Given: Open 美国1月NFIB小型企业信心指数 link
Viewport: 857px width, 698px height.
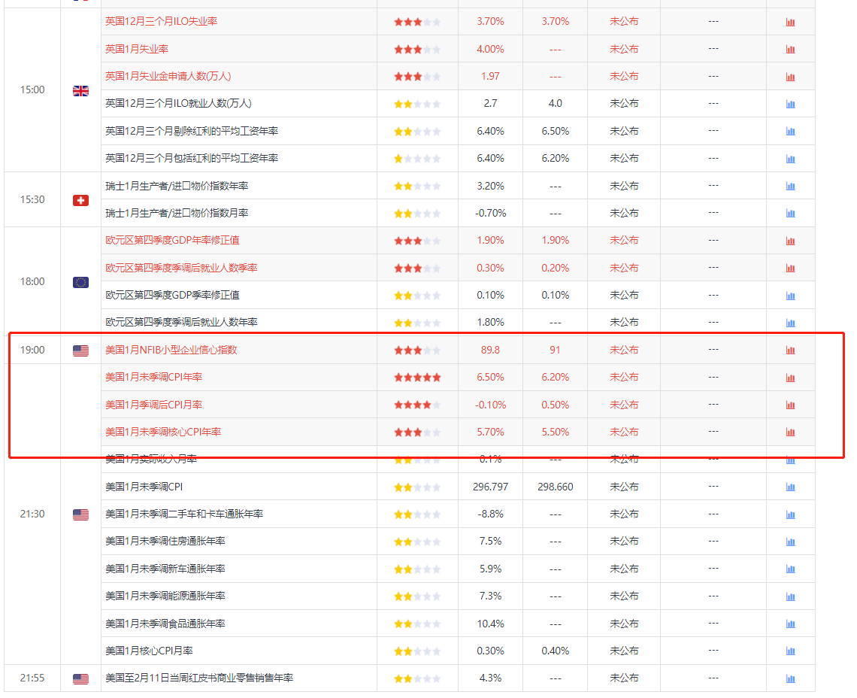Looking at the screenshot, I should pos(171,350).
